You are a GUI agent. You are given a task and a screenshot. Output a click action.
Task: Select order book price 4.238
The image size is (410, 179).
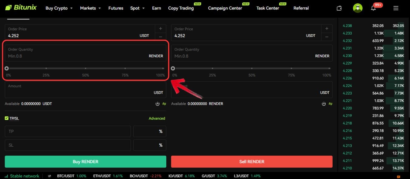coord(347,26)
